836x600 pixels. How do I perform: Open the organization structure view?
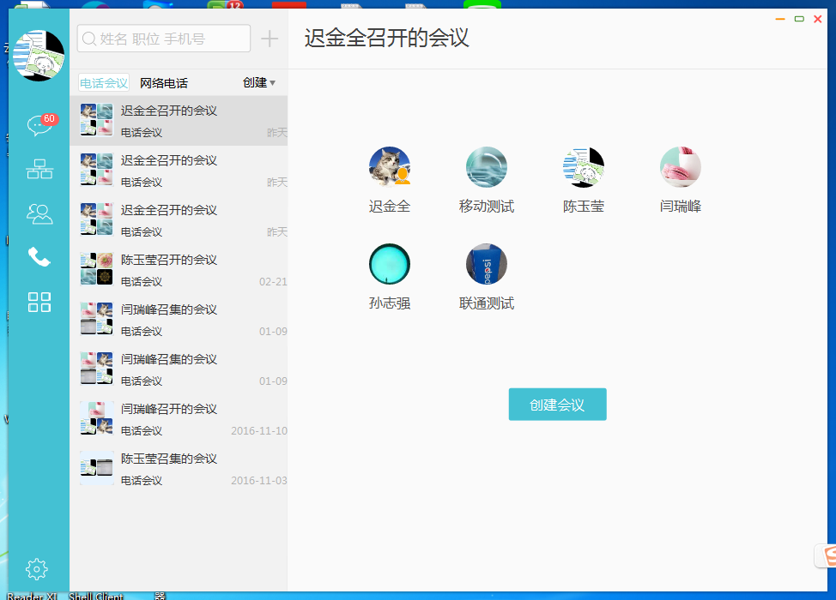(38, 167)
